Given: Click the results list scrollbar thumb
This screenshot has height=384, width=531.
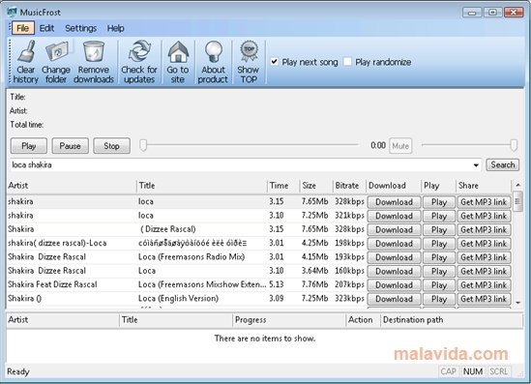Looking at the screenshot, I should point(517,201).
